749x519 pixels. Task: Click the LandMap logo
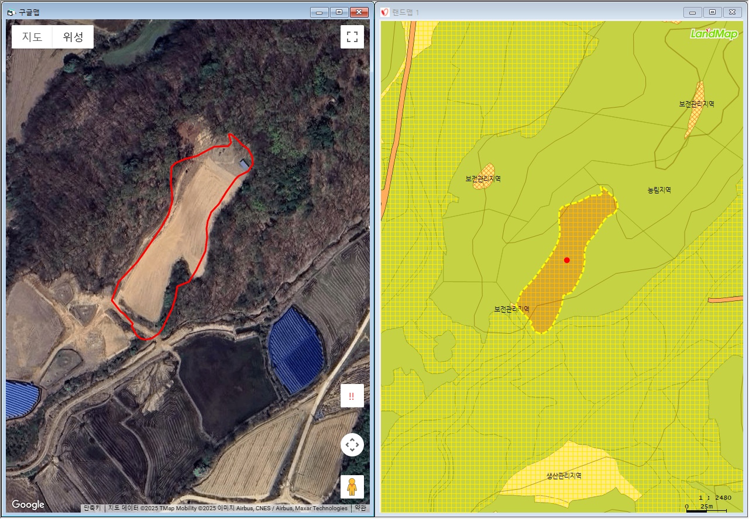click(x=713, y=34)
